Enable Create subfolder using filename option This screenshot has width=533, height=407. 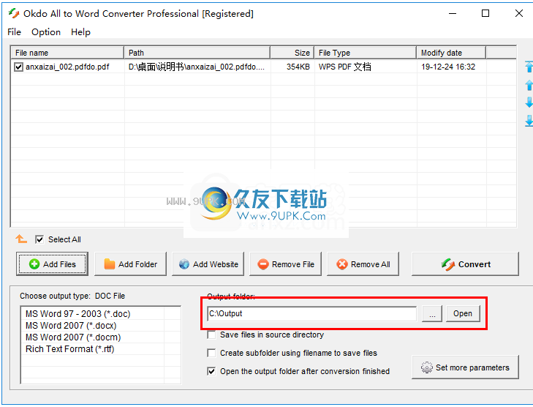[211, 353]
